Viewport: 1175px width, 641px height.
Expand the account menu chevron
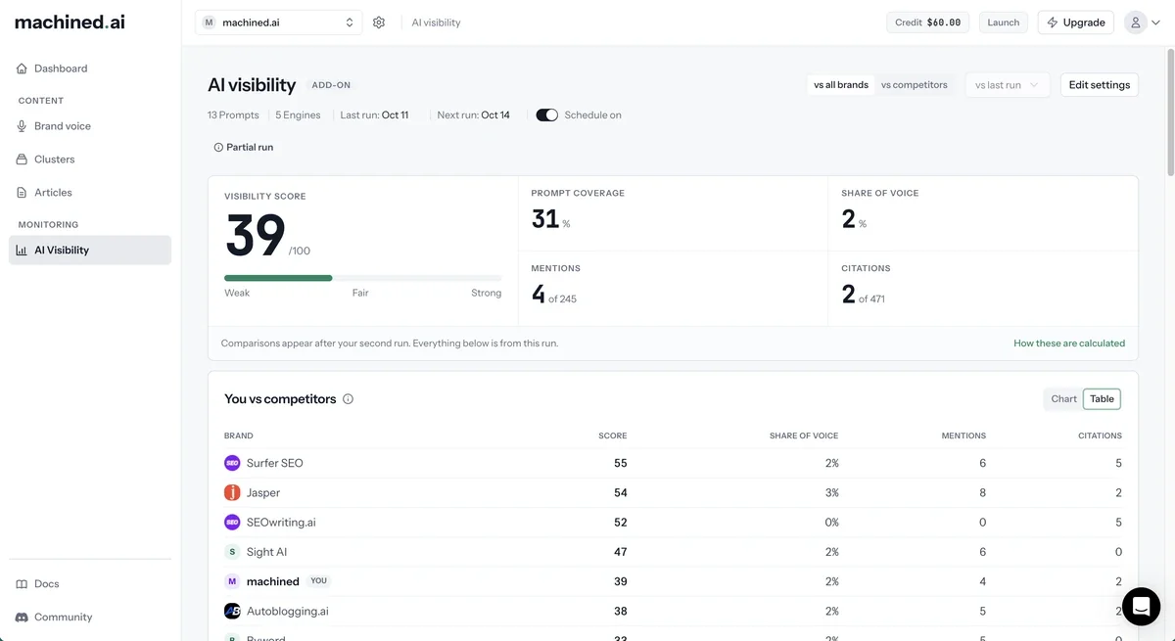(x=1156, y=23)
